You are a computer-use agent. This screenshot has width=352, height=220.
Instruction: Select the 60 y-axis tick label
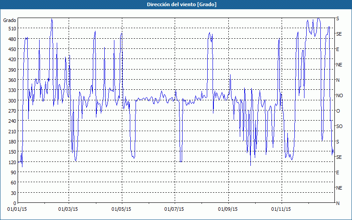(x=14, y=183)
